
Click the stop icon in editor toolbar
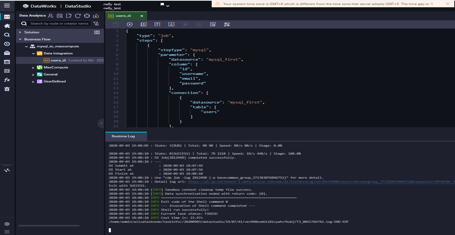[185, 25]
